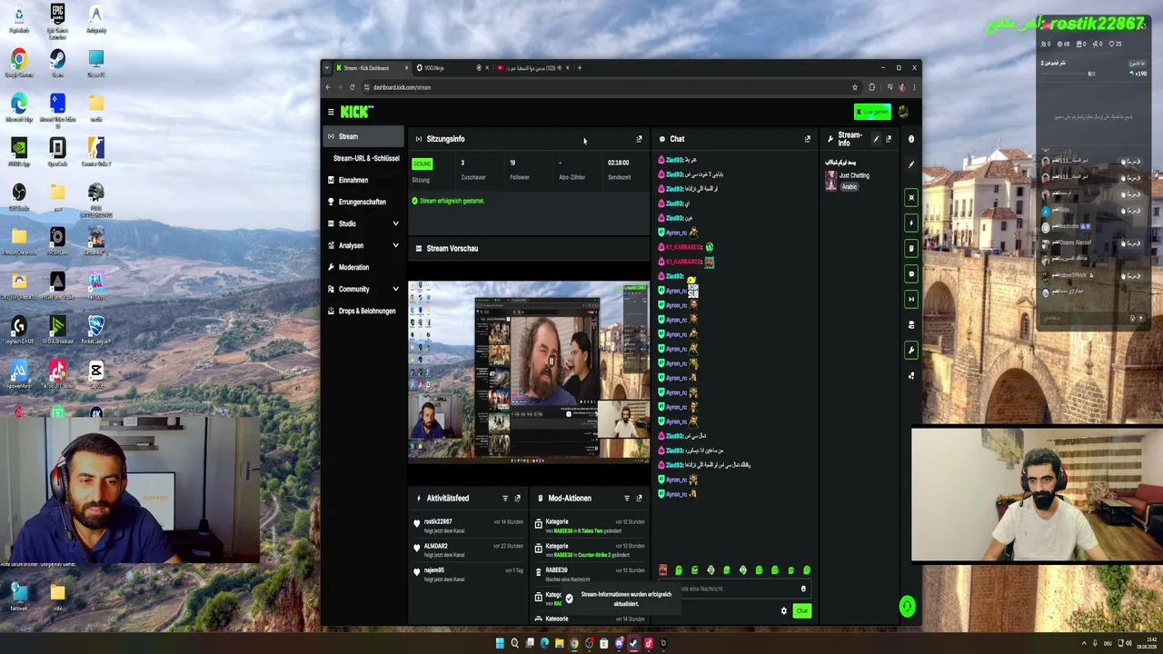The width and height of the screenshot is (1163, 654).
Task: Launch Counter-Strike 2 desktop shortcut
Action: click(x=96, y=152)
